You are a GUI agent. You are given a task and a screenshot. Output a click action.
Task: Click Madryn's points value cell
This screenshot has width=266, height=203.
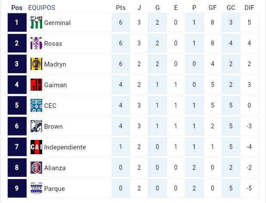pos(121,64)
